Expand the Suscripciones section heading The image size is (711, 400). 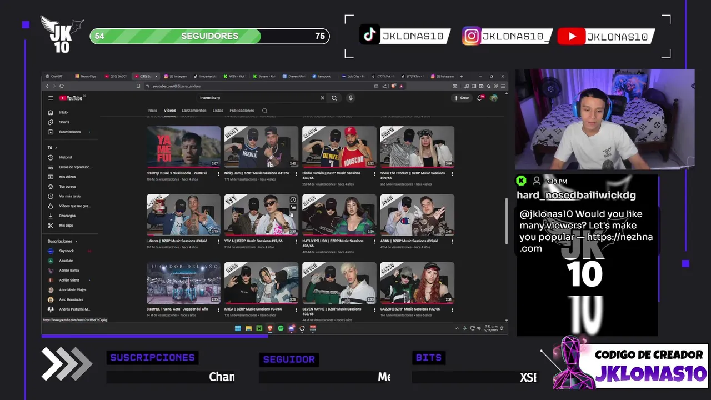point(62,241)
